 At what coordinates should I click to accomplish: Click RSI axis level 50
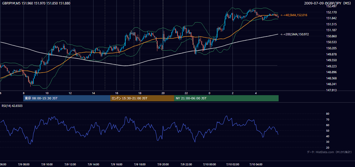[327, 131]
